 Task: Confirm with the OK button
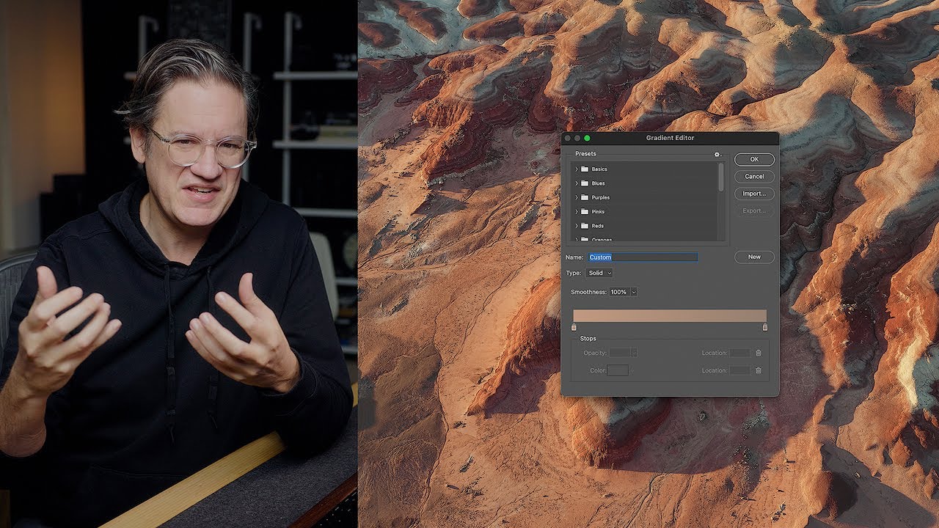coord(754,159)
